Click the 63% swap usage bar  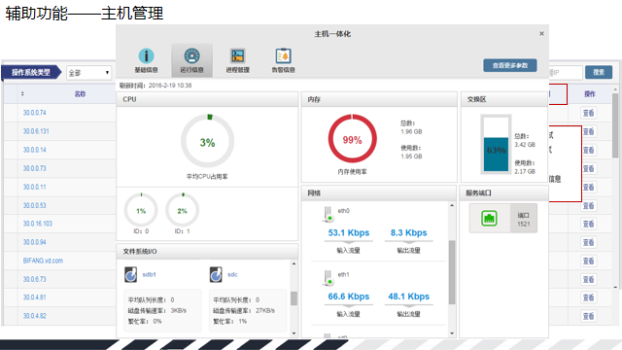tap(496, 145)
